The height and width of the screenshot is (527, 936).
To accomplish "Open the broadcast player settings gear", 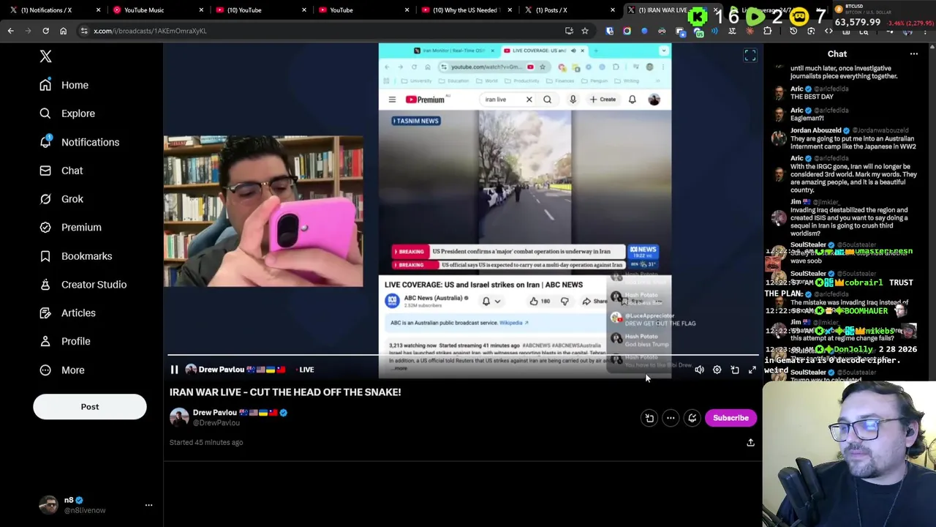I will 717,370.
